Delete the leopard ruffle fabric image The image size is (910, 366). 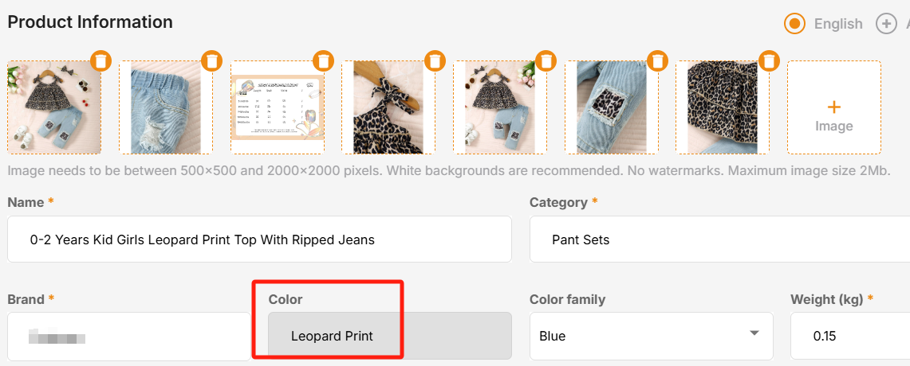(769, 60)
